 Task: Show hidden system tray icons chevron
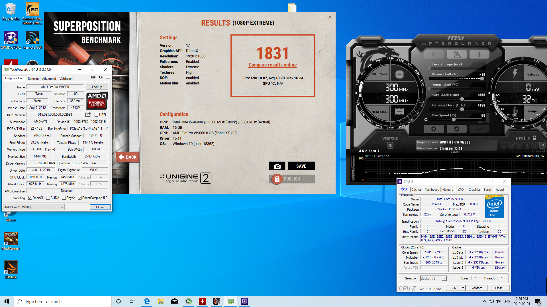tap(484, 301)
